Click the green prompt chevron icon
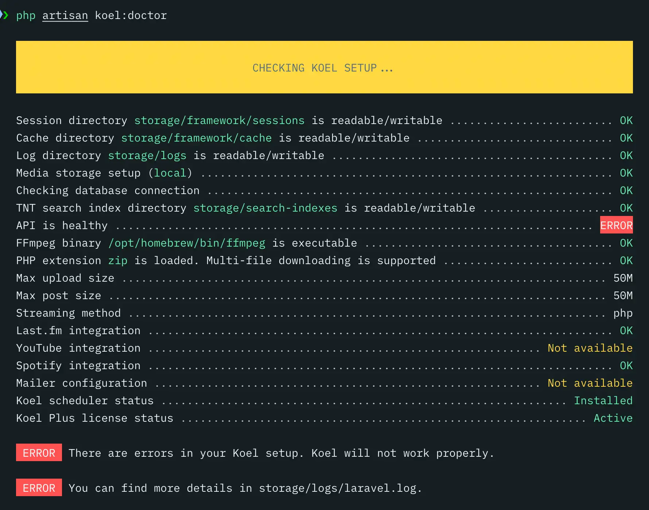The image size is (649, 510). (5, 15)
